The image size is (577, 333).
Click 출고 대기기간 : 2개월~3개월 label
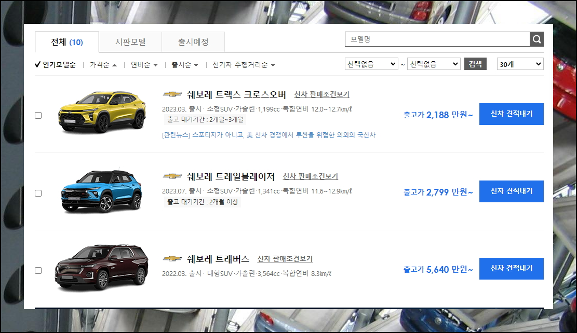[205, 119]
